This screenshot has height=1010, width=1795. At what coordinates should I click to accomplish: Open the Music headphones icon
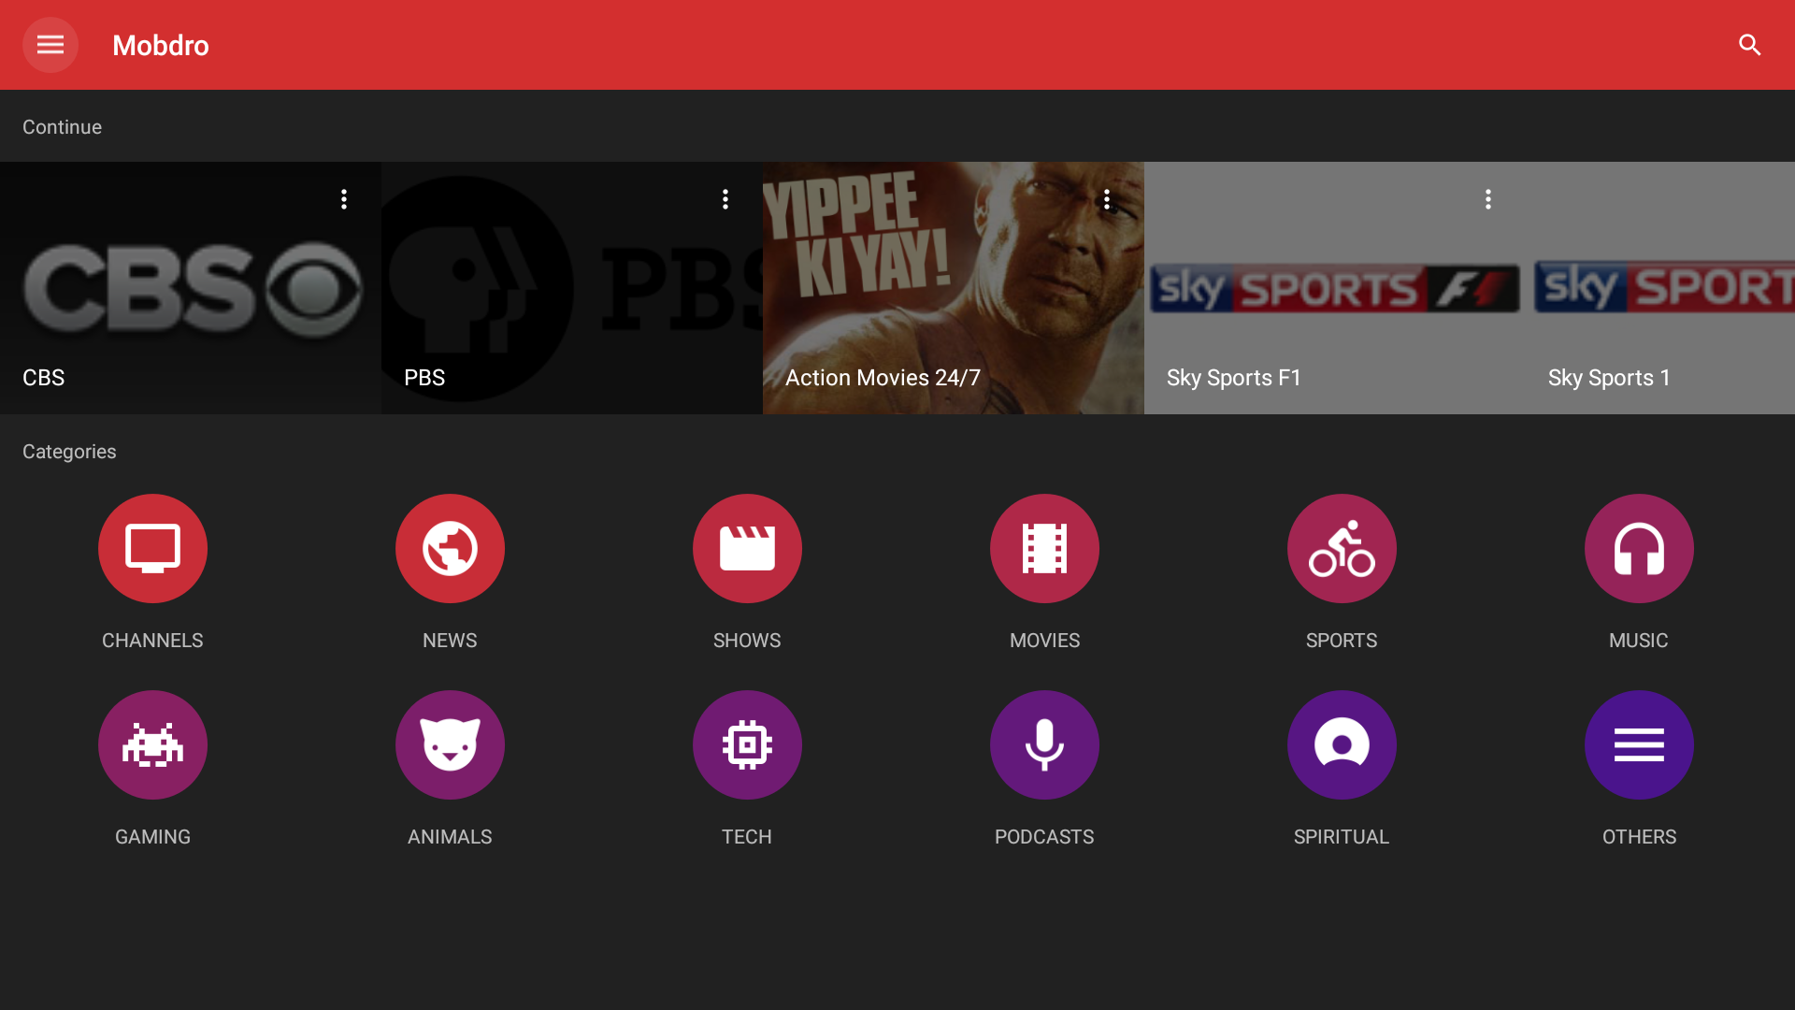(1639, 548)
